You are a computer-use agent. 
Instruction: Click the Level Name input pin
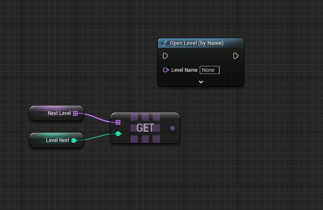[166, 70]
